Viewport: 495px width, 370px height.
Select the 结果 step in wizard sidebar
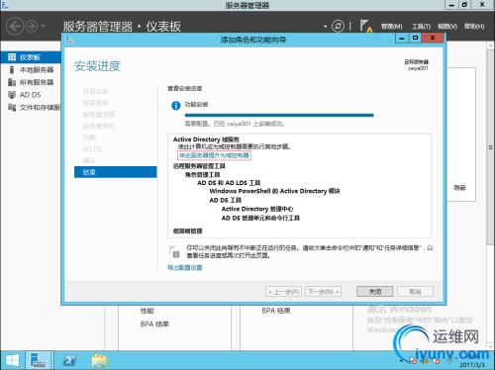pyautogui.click(x=116, y=172)
